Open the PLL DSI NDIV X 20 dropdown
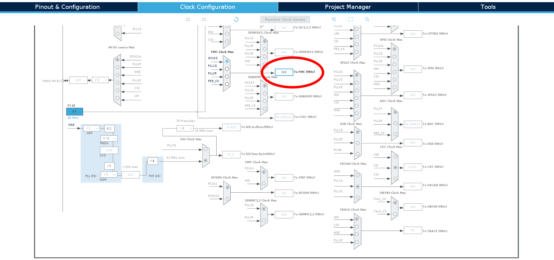The width and height of the screenshot is (554, 260). 109,138
